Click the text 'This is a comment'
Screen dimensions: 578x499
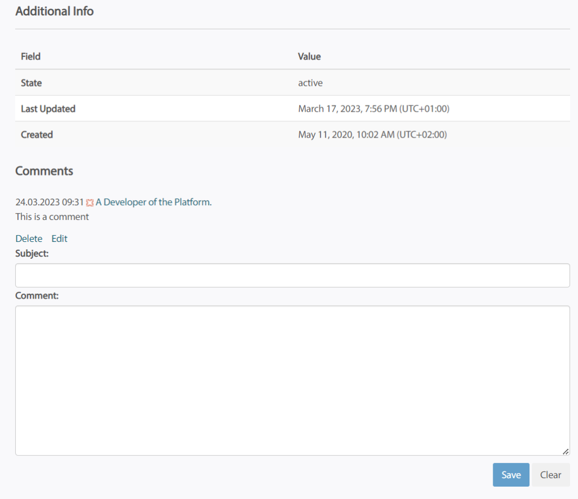(52, 217)
